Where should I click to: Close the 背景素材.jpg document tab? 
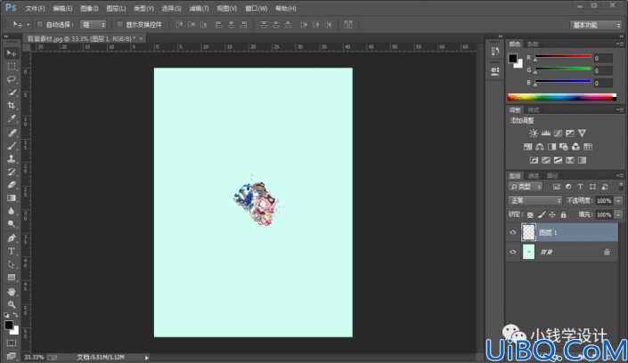141,38
